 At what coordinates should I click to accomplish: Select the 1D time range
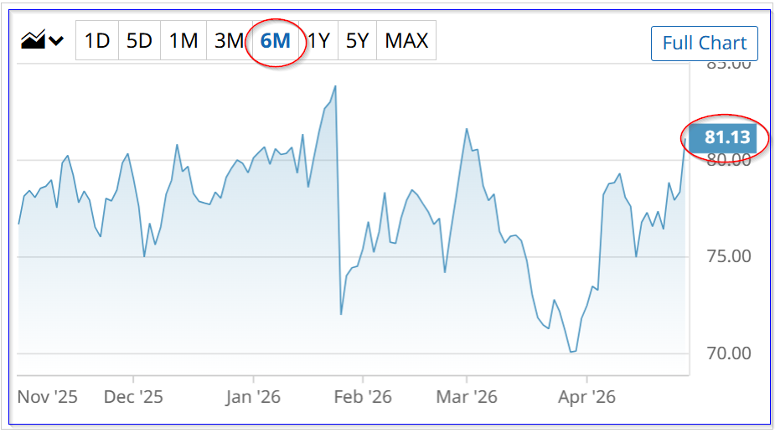[97, 40]
